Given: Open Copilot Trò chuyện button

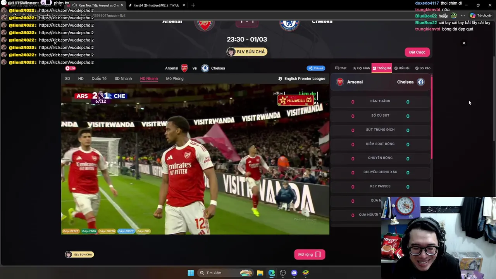Looking at the screenshot, I should pyautogui.click(x=481, y=15).
